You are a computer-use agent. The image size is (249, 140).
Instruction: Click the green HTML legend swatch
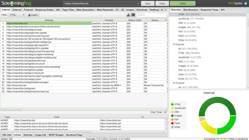[x=172, y=104]
